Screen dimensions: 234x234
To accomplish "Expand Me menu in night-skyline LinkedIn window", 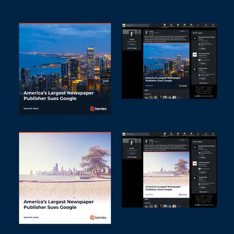I will 198,25.
